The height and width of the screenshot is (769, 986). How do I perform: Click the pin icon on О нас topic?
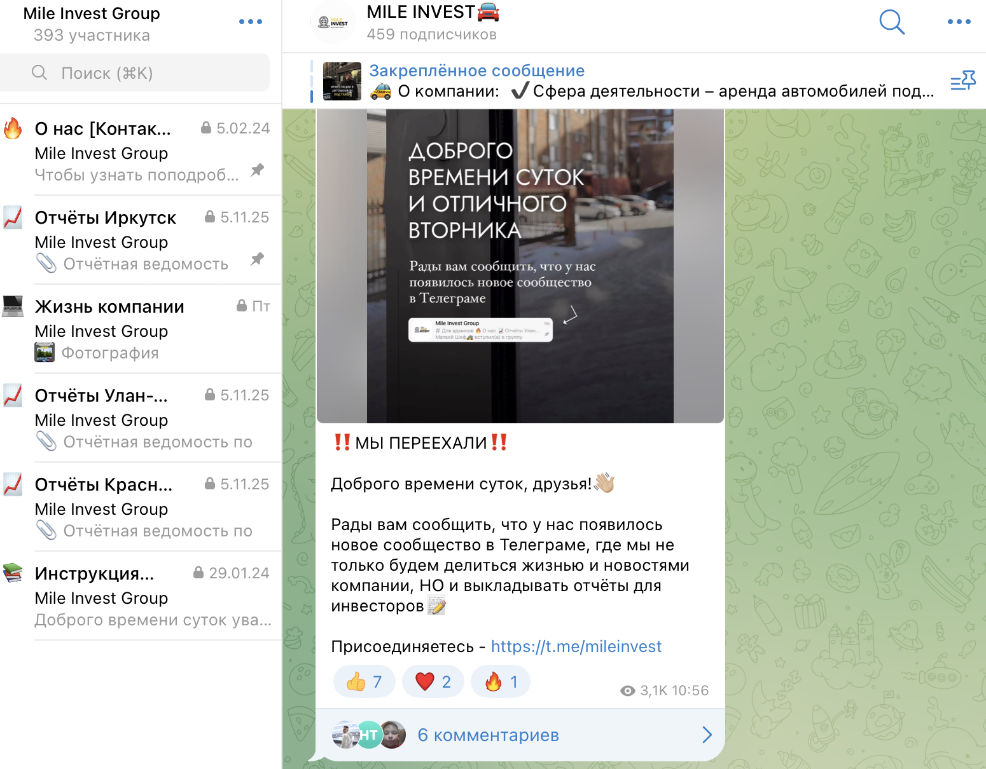coord(257,170)
